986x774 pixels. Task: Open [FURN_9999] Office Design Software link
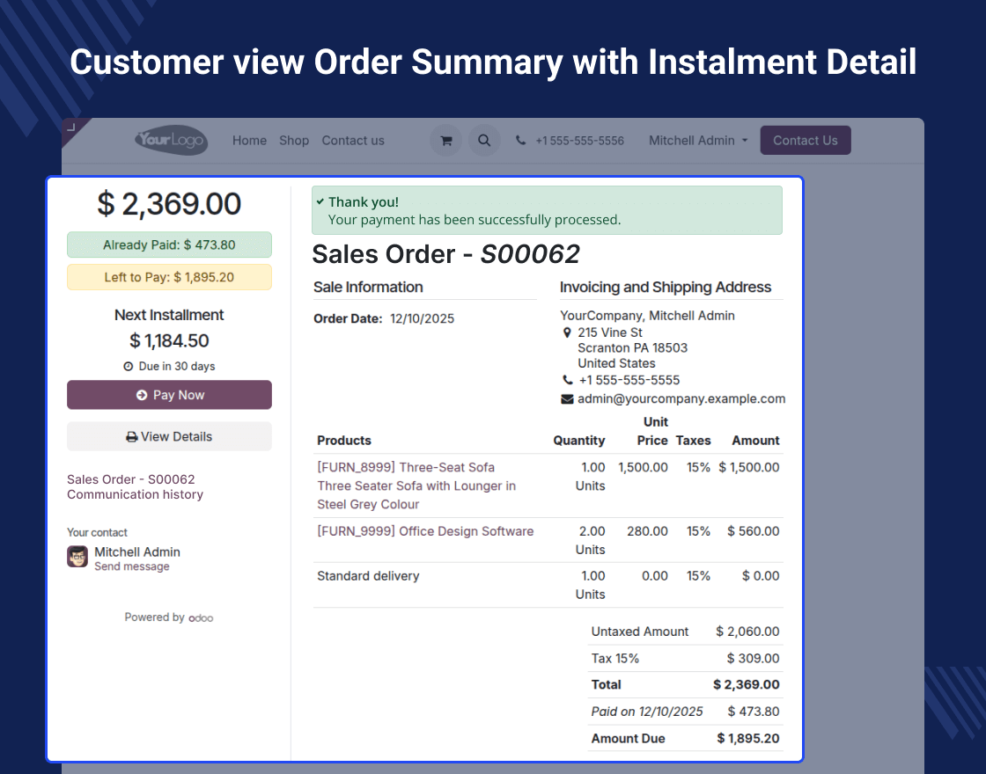(425, 531)
